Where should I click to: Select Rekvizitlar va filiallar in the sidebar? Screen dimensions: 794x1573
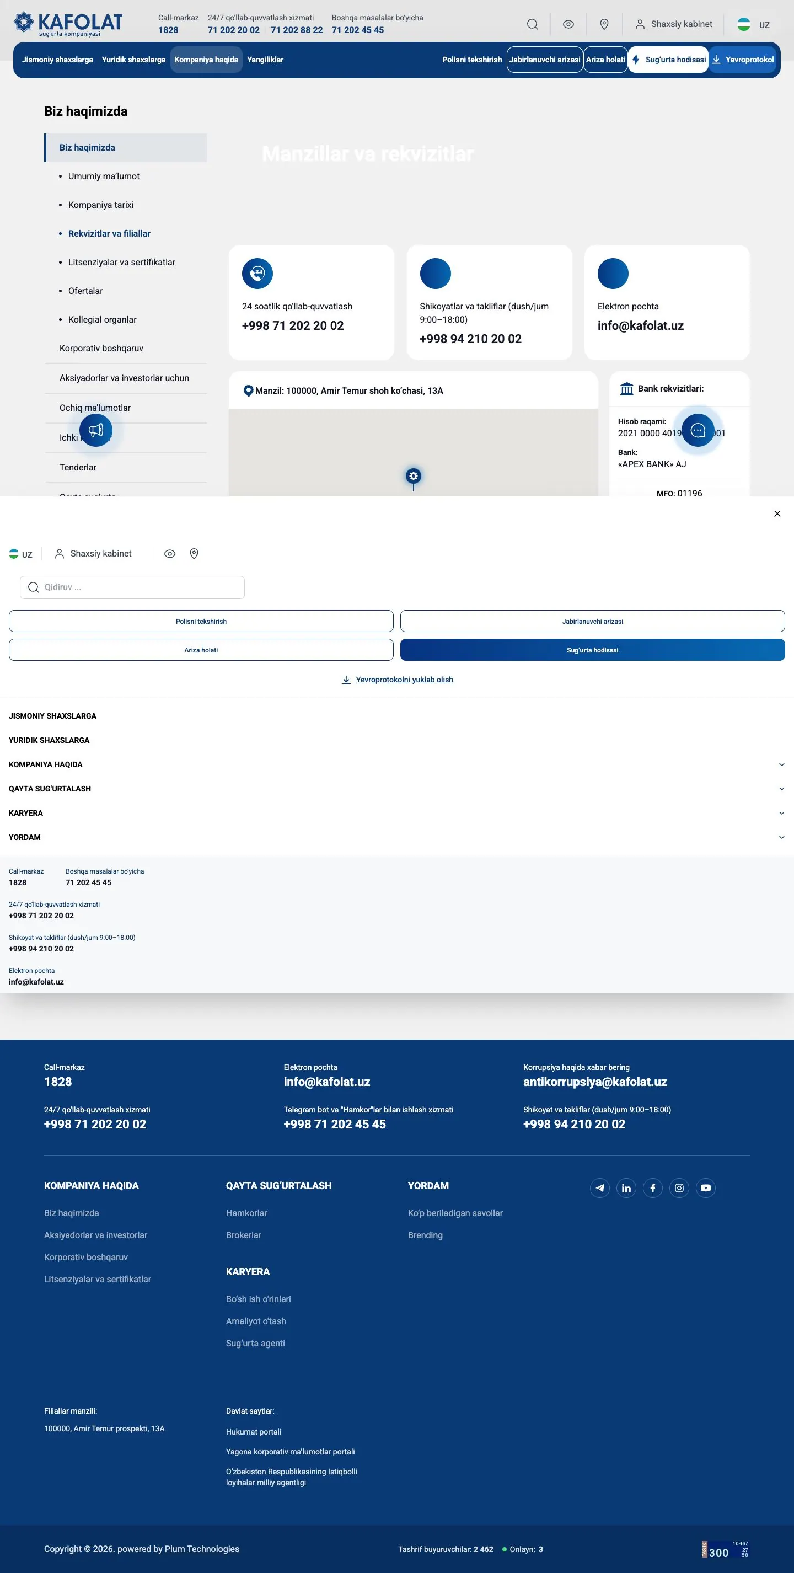coord(109,233)
